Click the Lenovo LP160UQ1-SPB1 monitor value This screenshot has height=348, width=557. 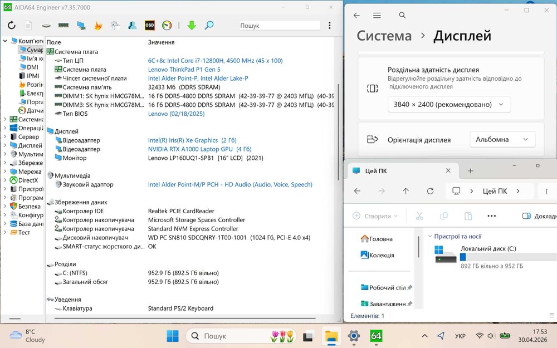click(206, 158)
